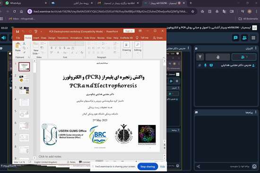The width and height of the screenshot is (260, 173).
Task: Click the PowerPoint Save icon
Action: click(17, 32)
